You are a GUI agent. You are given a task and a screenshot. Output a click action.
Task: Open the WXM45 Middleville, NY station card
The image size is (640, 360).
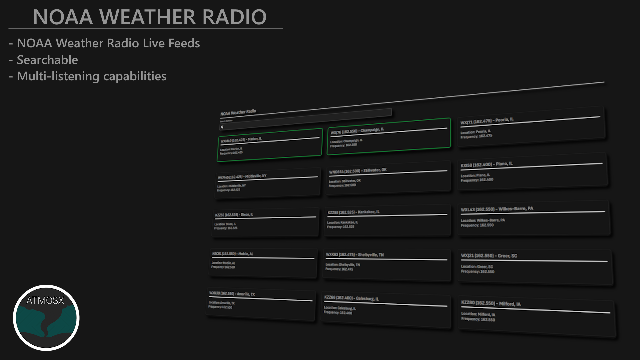click(x=268, y=183)
